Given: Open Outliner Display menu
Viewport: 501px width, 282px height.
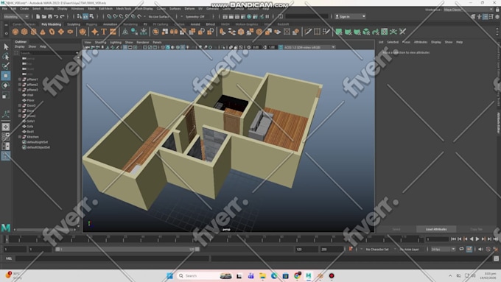Looking at the screenshot, I should click(x=20, y=46).
